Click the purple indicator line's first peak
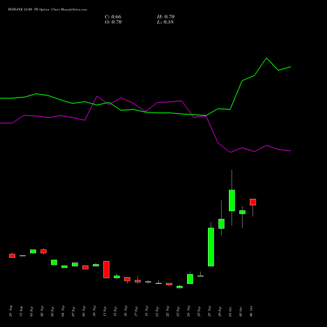The image size is (327, 327). pyautogui.click(x=97, y=96)
